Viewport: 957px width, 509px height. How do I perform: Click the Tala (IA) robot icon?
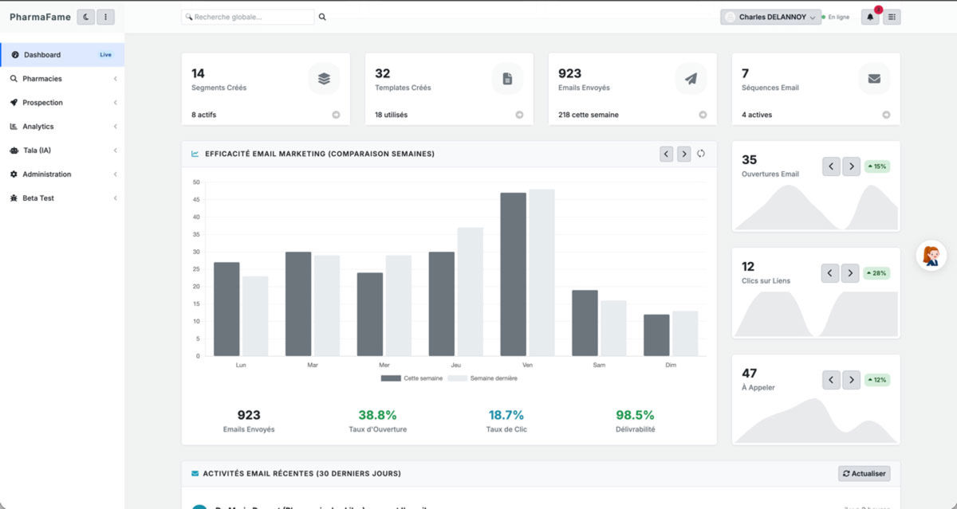pos(14,150)
